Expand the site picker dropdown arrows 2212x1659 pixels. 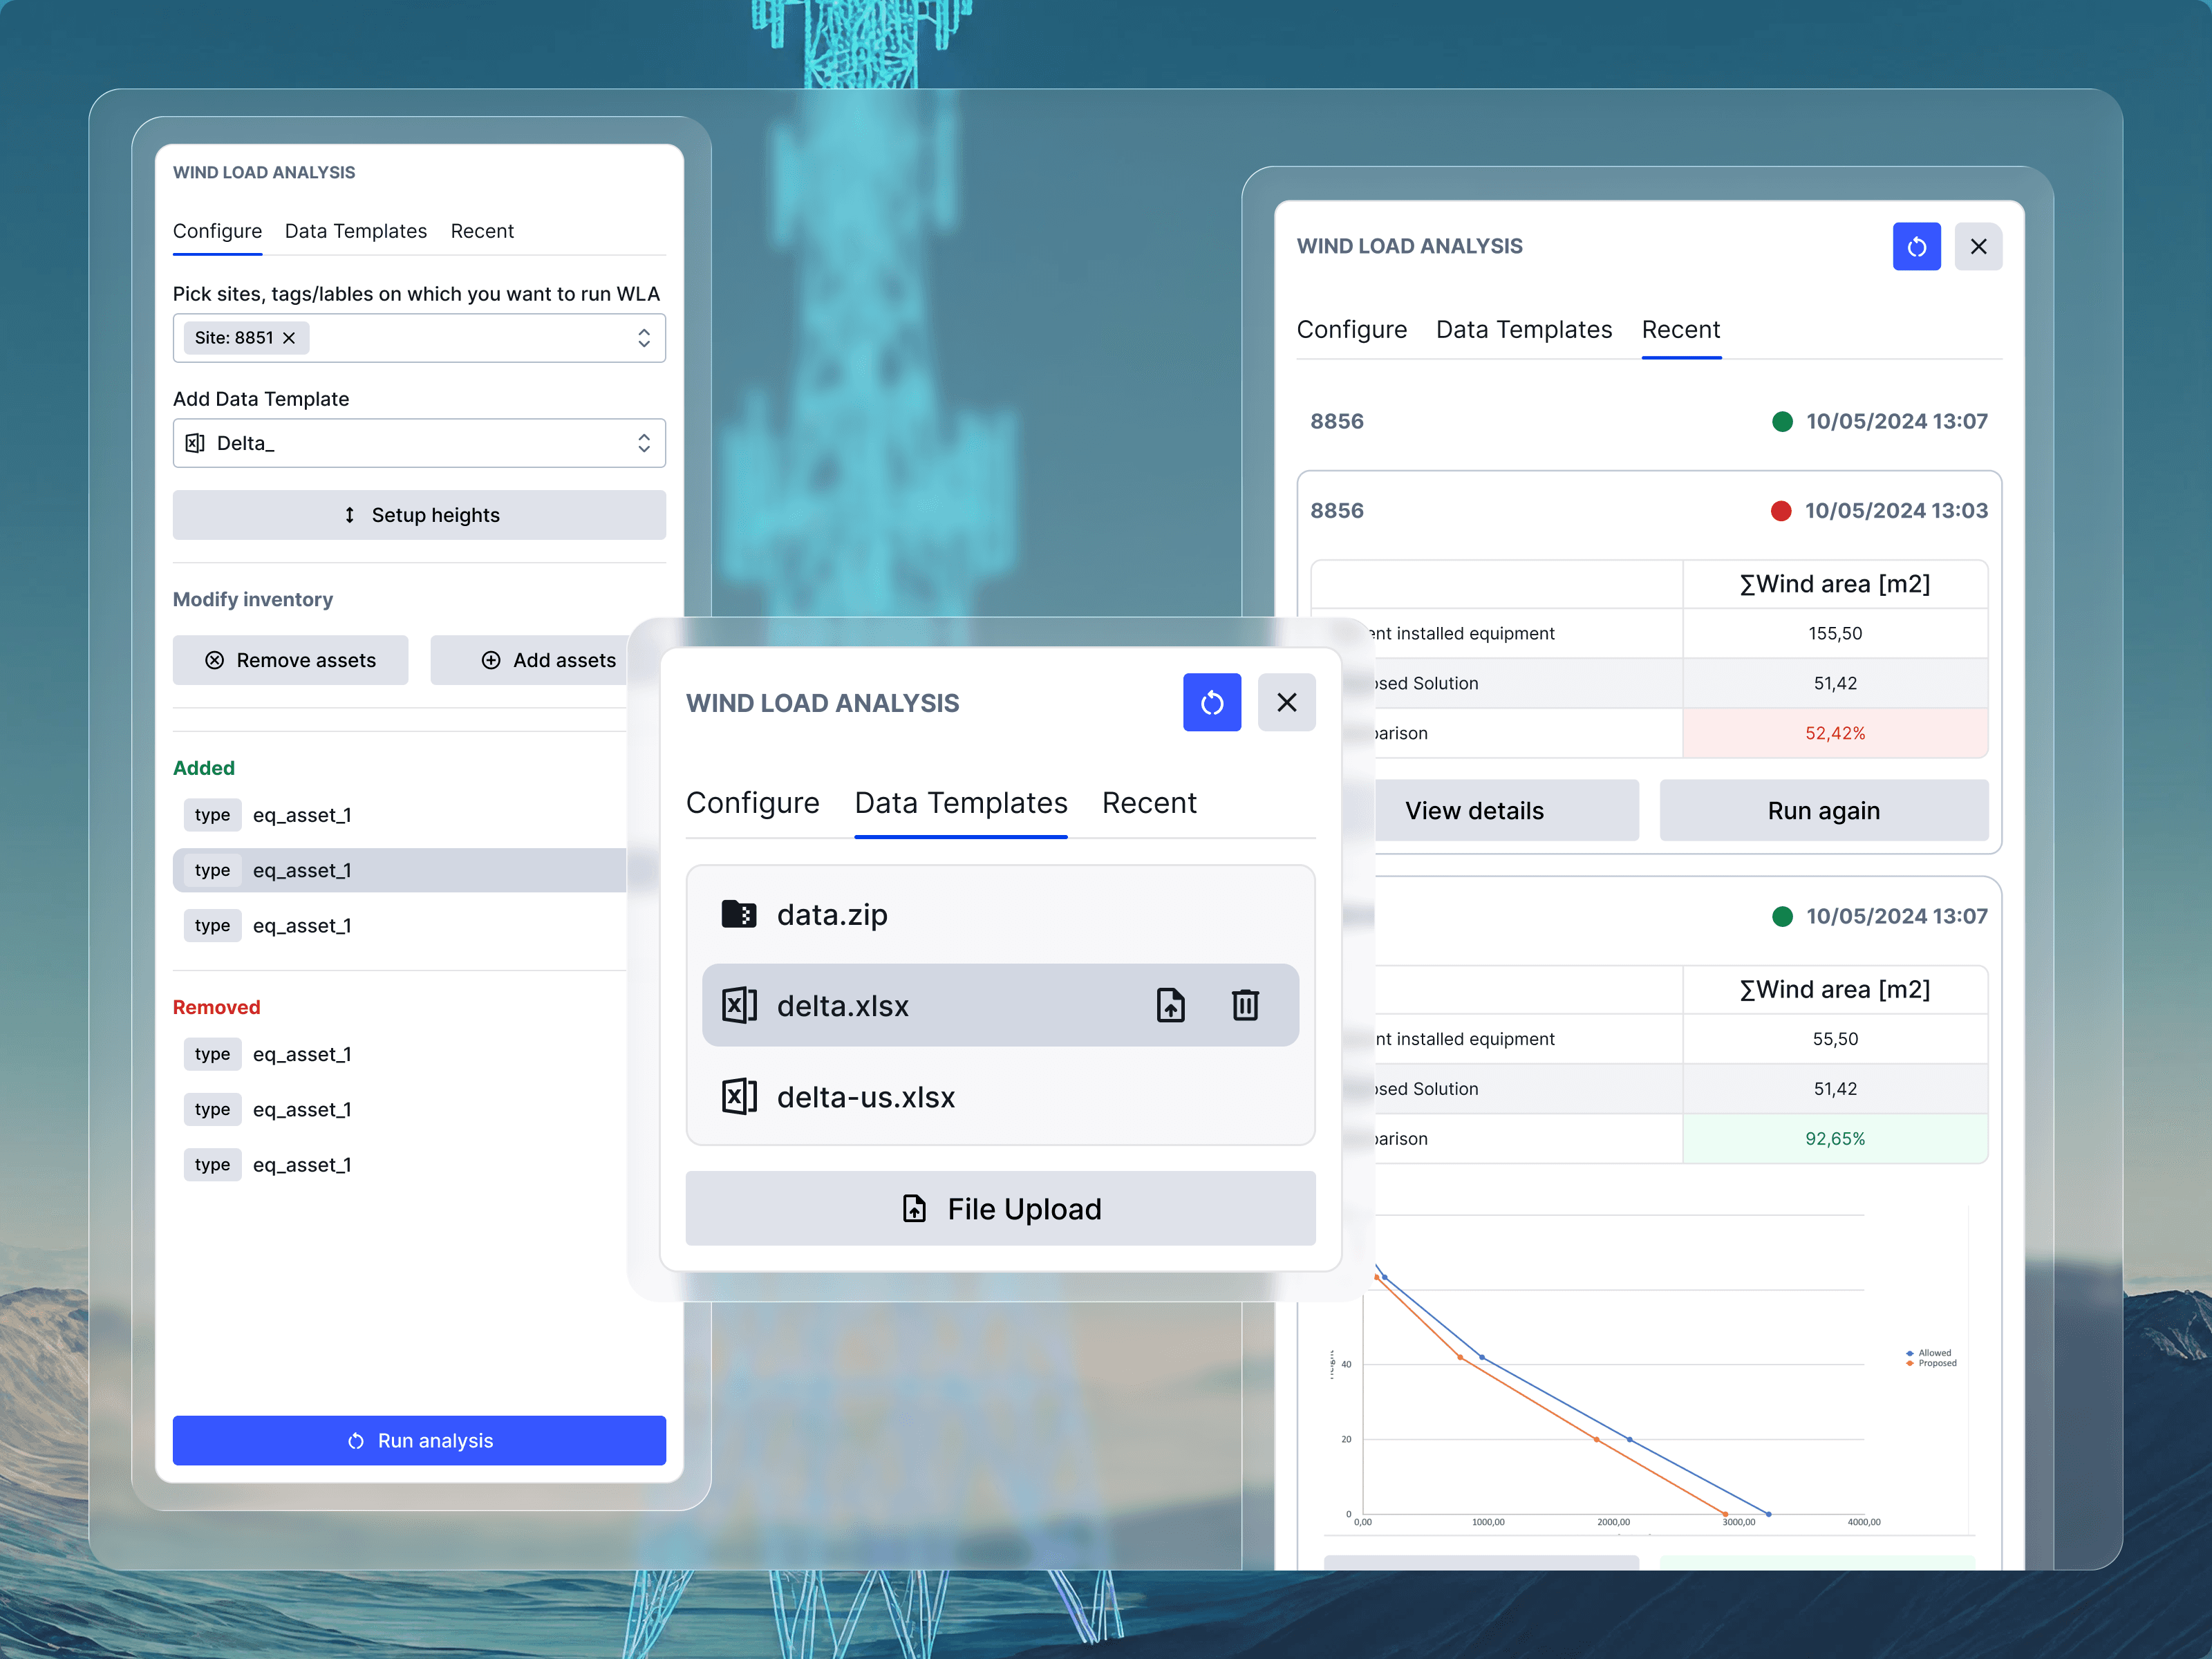click(x=644, y=338)
